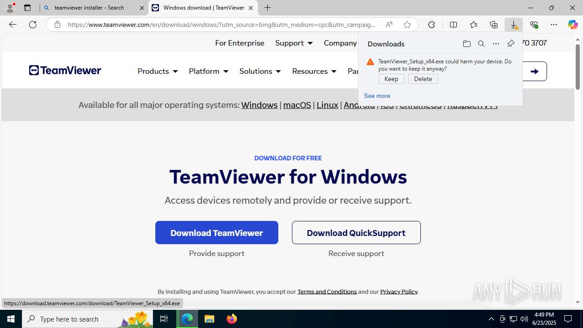This screenshot has height=328, width=583.
Task: Click the browser address bar URL
Action: (x=221, y=25)
